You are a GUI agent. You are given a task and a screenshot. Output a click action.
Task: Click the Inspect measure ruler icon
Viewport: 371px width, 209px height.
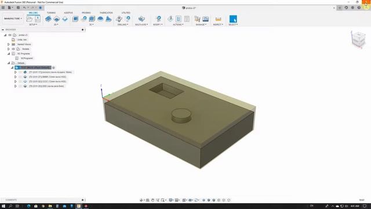click(x=218, y=19)
